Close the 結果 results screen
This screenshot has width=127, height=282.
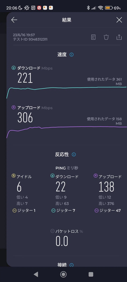119,20
